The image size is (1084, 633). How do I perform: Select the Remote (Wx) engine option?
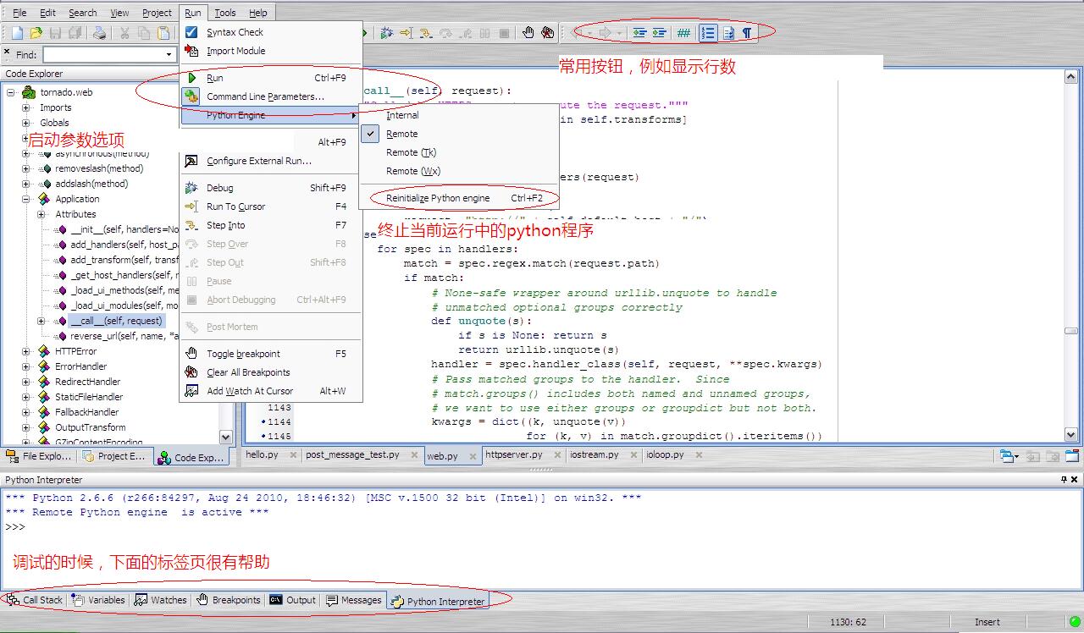[x=412, y=171]
